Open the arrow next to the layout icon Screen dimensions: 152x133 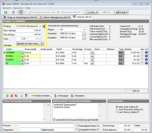coord(17,12)
